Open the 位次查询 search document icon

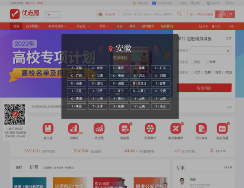click(x=201, y=128)
